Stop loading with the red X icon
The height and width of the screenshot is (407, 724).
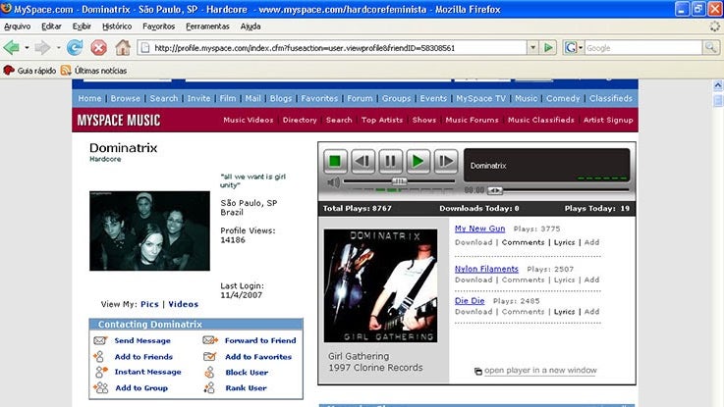coord(98,47)
